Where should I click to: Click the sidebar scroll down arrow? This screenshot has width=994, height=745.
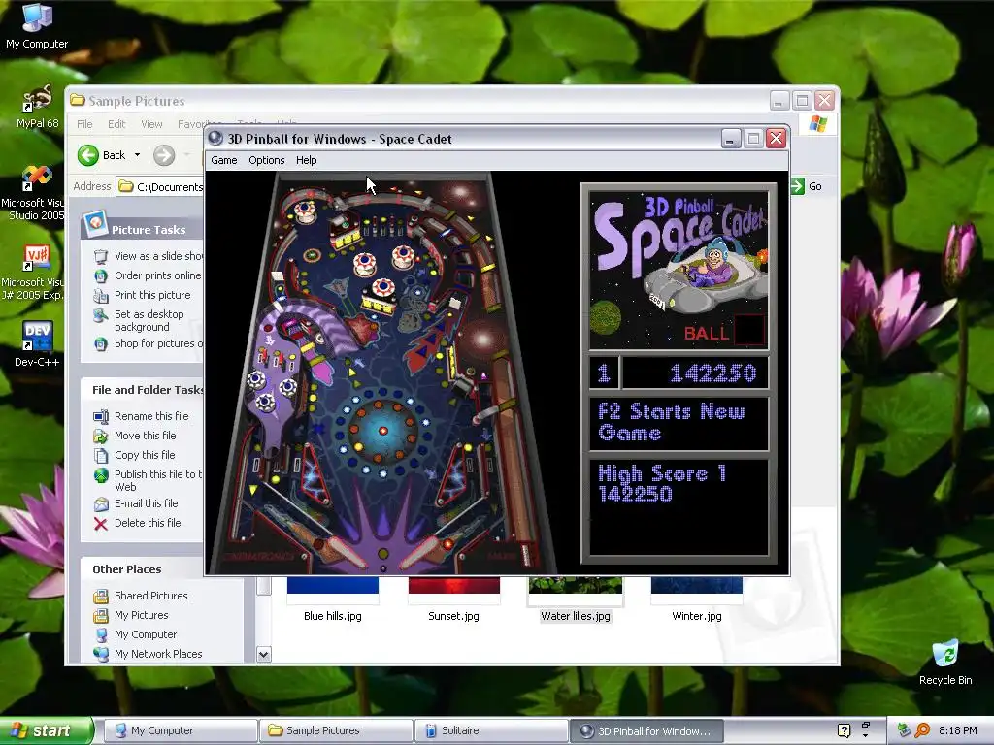(264, 655)
